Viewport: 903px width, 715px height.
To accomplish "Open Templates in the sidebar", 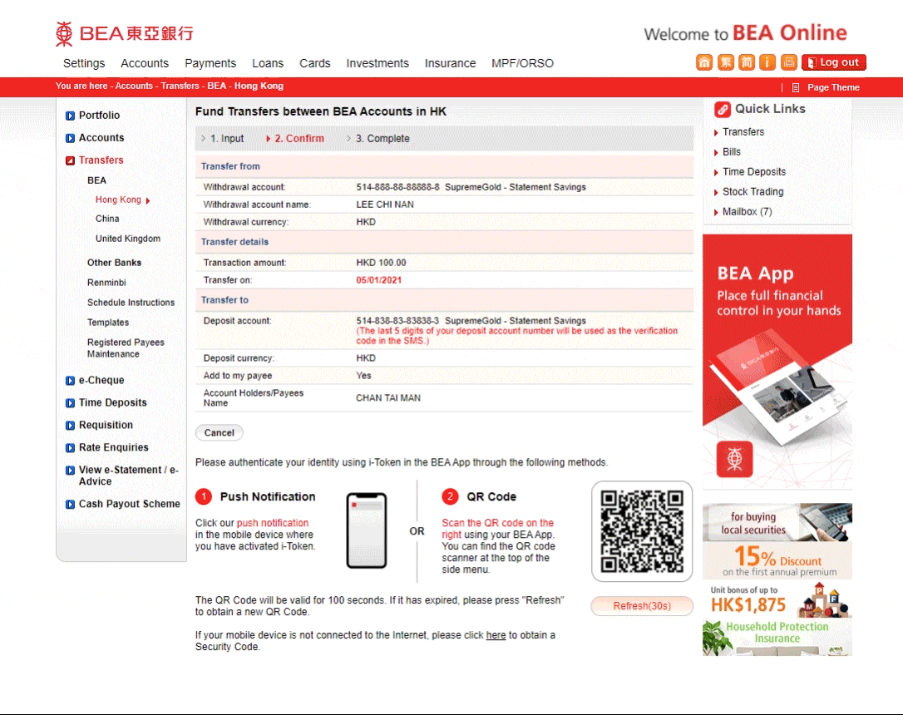I will (108, 323).
